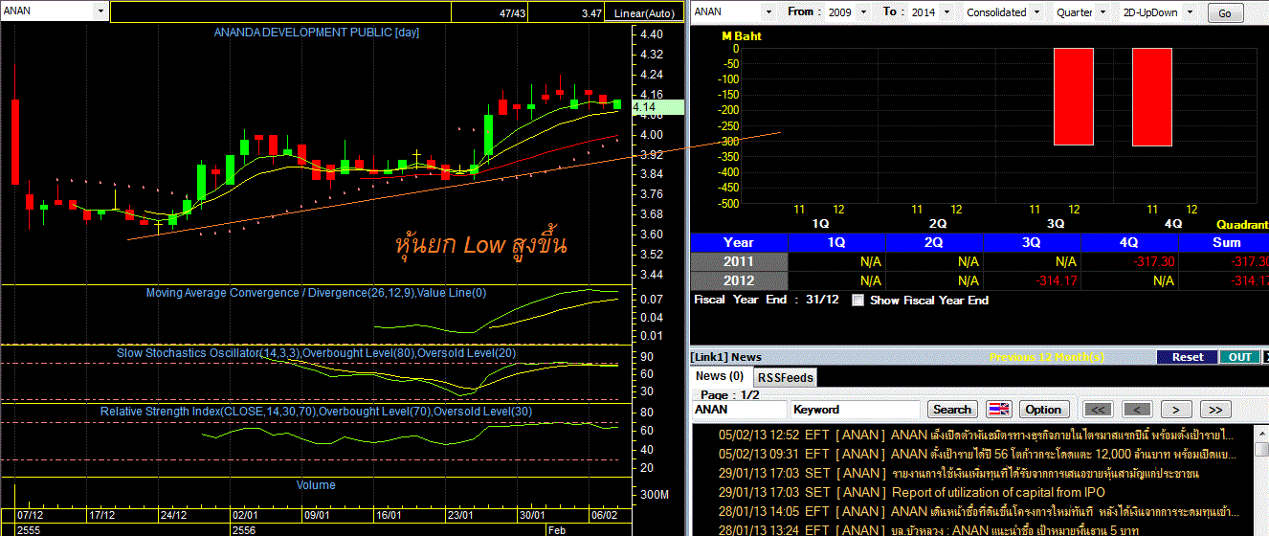This screenshot has width=1269, height=536.
Task: Open the To year 2014 dropdown
Action: point(945,12)
